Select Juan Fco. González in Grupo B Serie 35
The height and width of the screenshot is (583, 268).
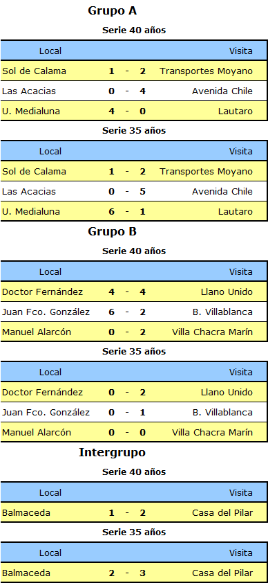pos(46,413)
